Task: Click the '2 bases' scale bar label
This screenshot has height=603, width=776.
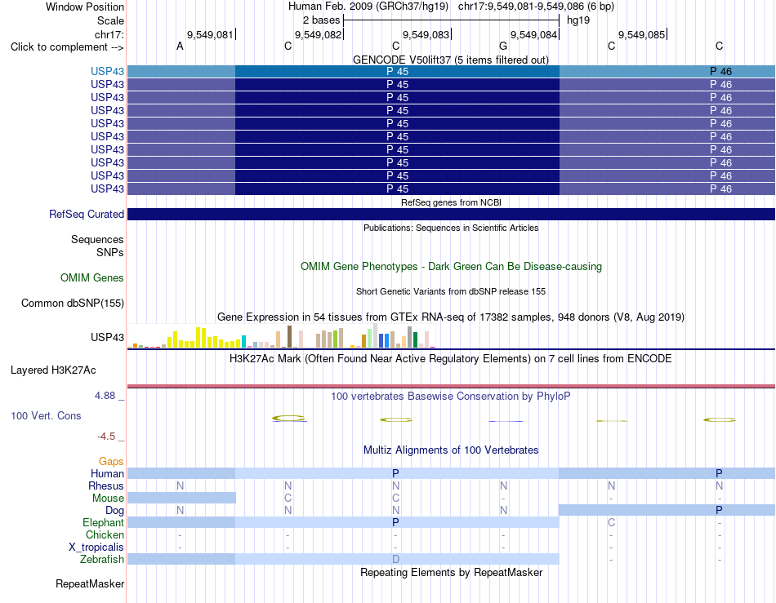Action: click(322, 20)
